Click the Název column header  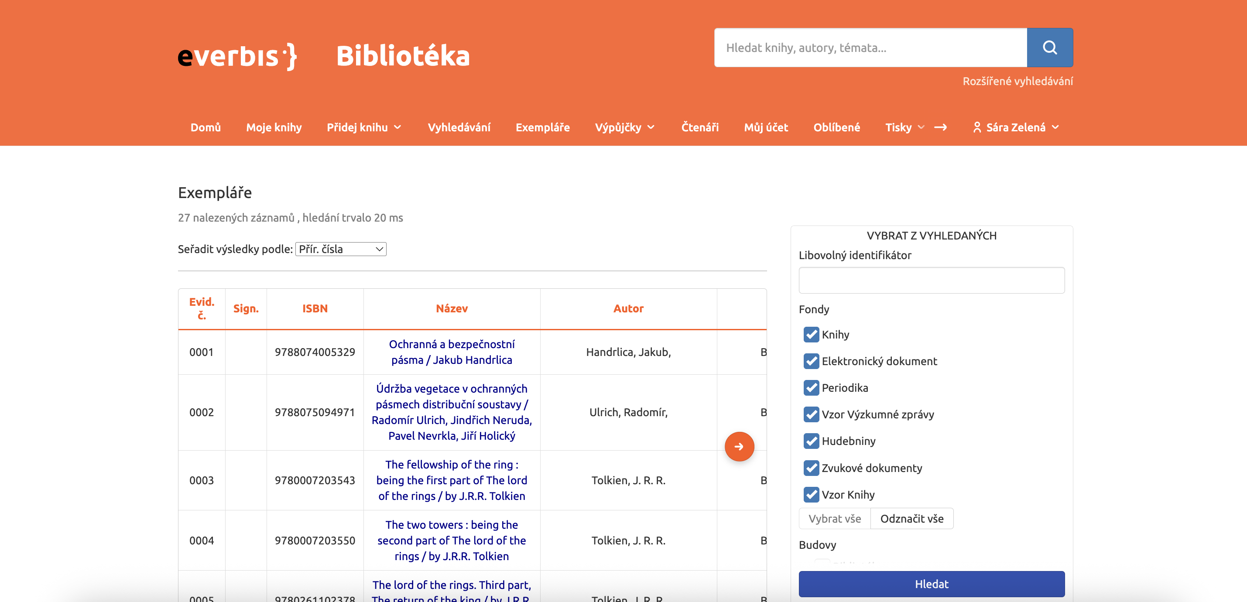point(452,309)
